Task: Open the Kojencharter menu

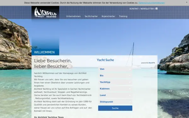Action: (x=108, y=16)
